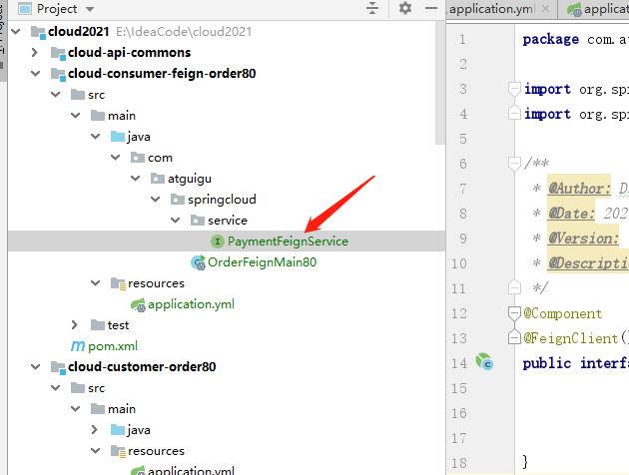
Task: Collapse src under cloud-consumer-feign-order80
Action: tap(56, 95)
